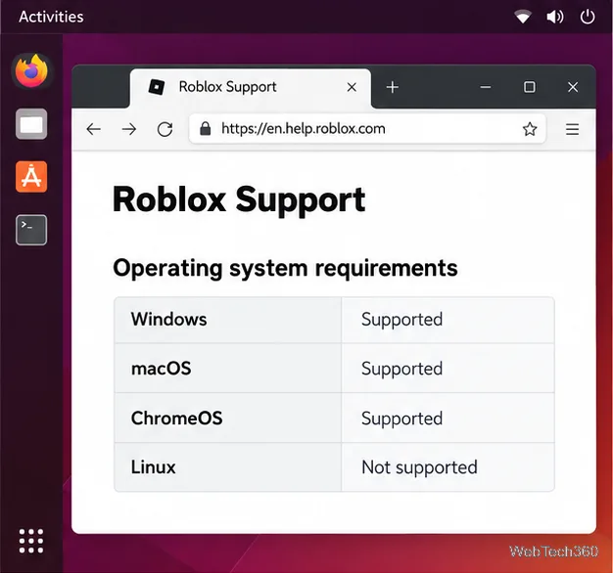Reload the Roblox Support page
Screen dimensions: 613x573
[165, 129]
